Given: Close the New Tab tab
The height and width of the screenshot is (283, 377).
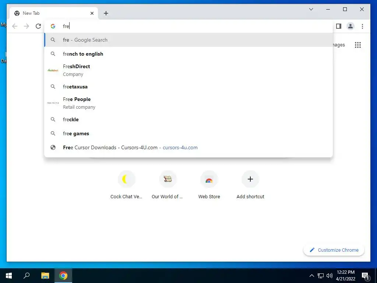Looking at the screenshot, I should (92, 13).
